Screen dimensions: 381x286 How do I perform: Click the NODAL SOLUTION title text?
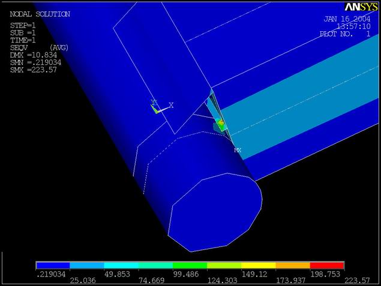40,14
